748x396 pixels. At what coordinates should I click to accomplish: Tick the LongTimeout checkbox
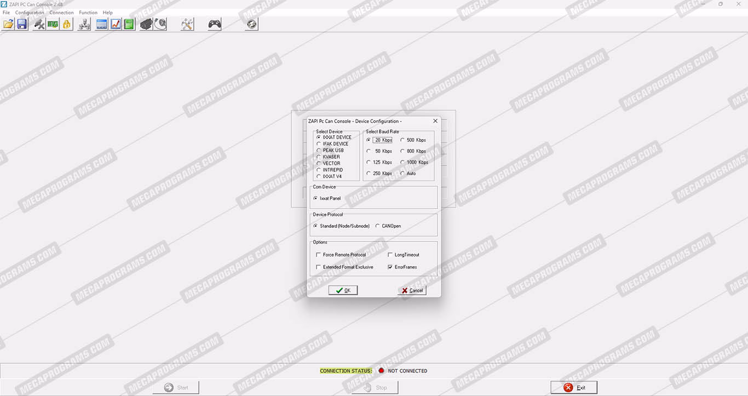[390, 255]
